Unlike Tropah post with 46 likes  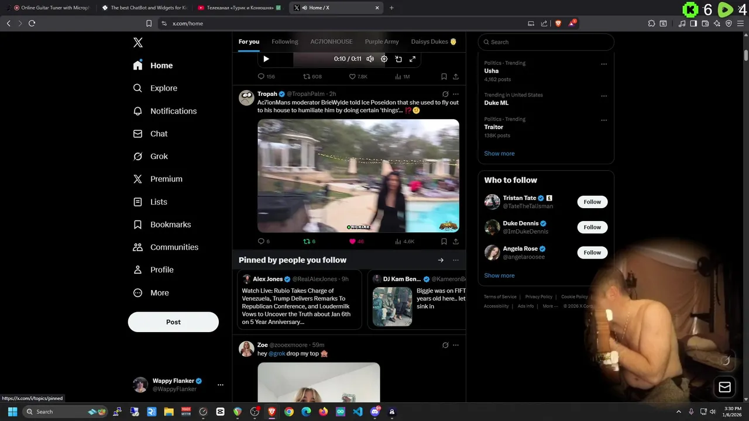click(356, 241)
